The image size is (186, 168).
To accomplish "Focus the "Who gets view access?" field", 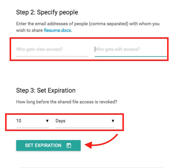I will point(52,49).
